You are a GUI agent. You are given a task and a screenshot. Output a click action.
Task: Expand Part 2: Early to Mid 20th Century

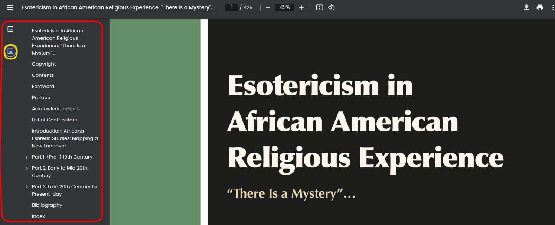point(27,168)
